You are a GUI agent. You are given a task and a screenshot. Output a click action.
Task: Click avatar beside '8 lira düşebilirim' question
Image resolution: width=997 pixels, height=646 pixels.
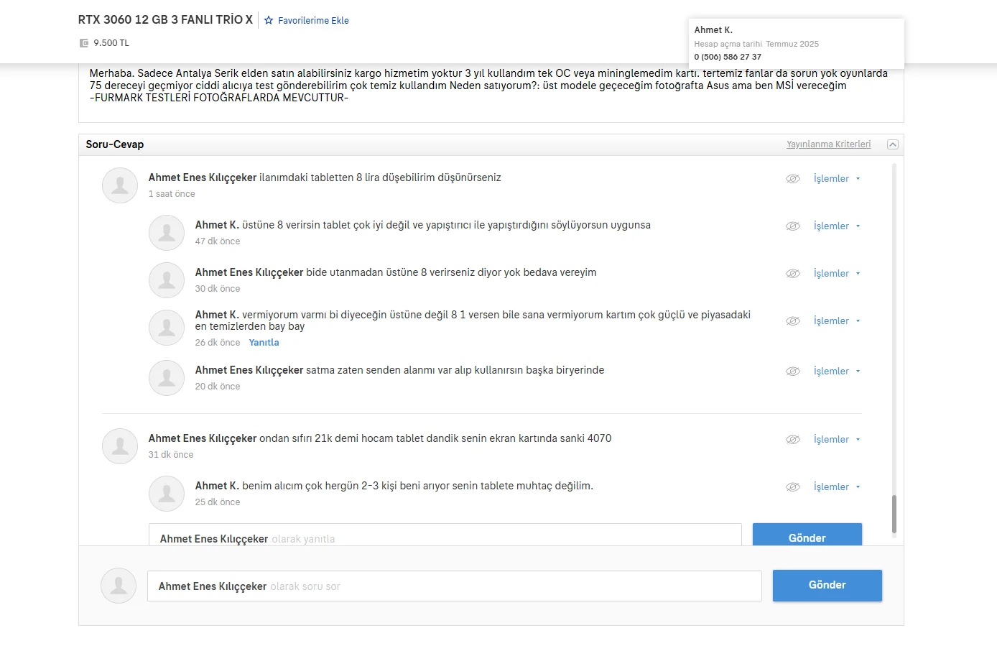(x=120, y=185)
